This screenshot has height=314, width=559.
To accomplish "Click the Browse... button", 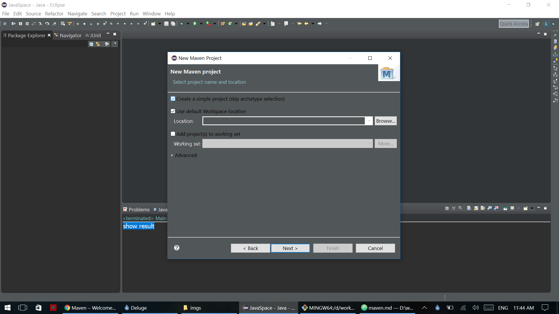I will (385, 121).
